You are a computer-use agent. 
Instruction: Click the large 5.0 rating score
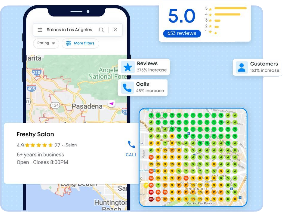tap(182, 17)
